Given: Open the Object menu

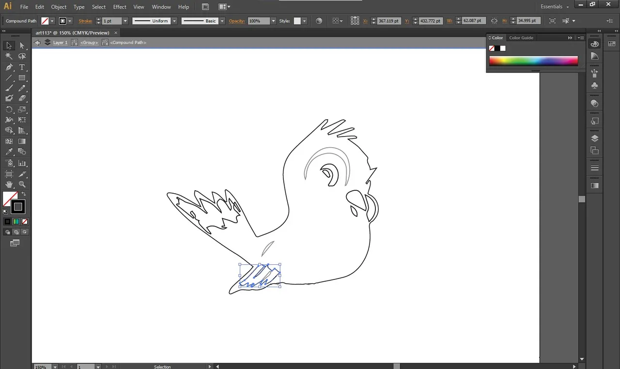Looking at the screenshot, I should [59, 7].
